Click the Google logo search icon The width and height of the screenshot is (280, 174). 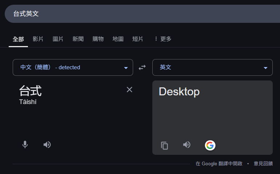pyautogui.click(x=210, y=145)
